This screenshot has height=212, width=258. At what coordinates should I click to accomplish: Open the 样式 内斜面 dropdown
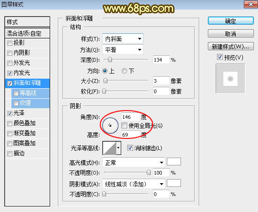pyautogui.click(x=123, y=39)
